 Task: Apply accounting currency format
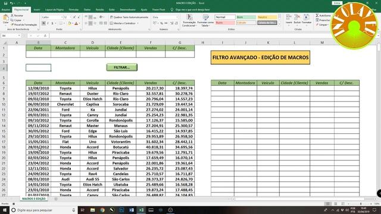point(155,23)
